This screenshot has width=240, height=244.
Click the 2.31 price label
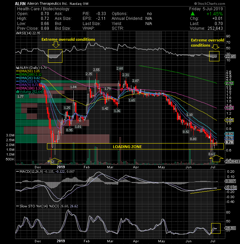pyautogui.click(x=125, y=75)
